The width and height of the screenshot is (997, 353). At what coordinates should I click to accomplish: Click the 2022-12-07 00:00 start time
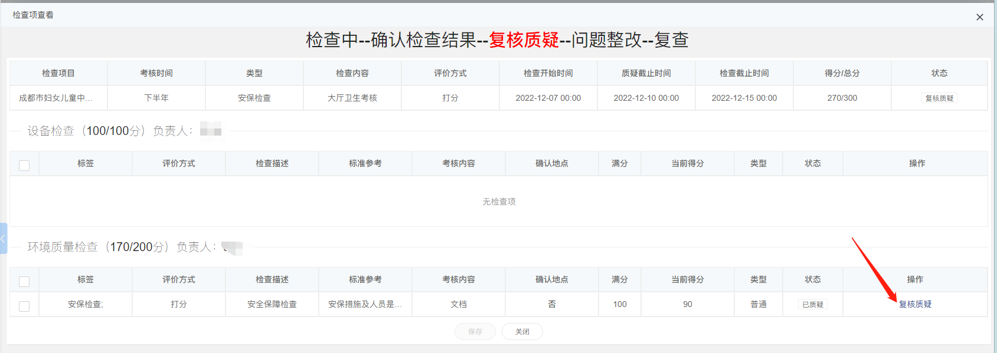coord(548,98)
